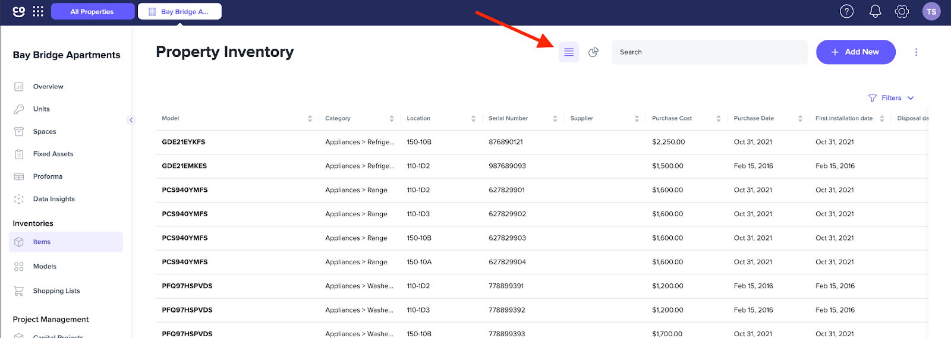This screenshot has height=338, width=951.
Task: Sort by Purchase Date column arrows
Action: click(x=800, y=119)
